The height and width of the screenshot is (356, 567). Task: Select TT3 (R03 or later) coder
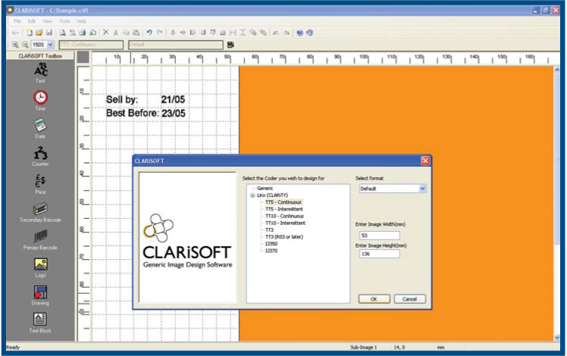(x=284, y=237)
